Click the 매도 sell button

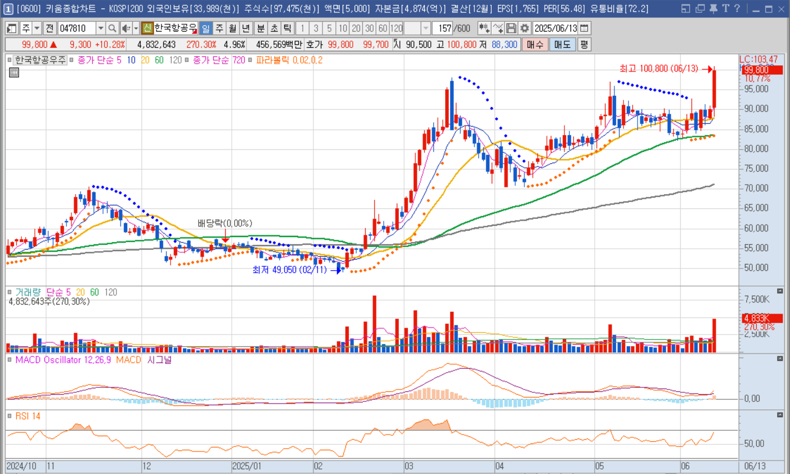point(562,44)
